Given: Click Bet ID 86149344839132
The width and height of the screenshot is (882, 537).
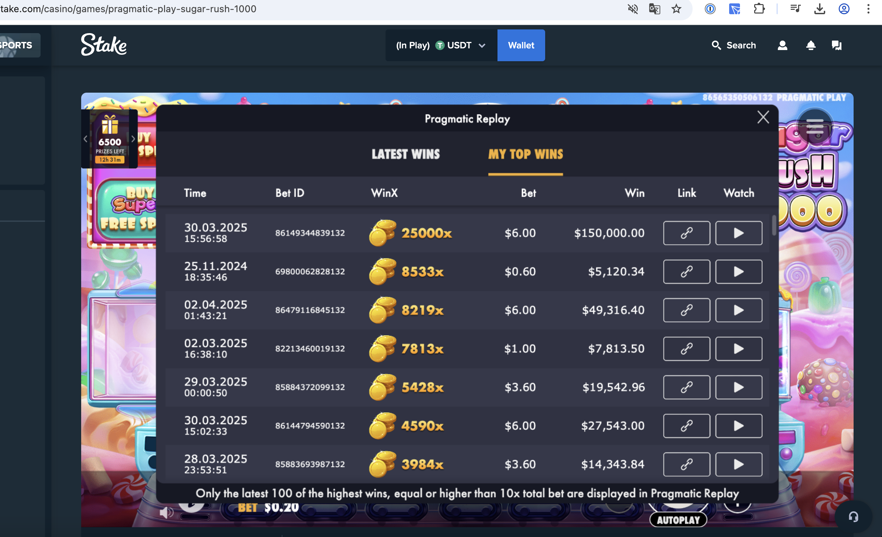Looking at the screenshot, I should point(310,233).
